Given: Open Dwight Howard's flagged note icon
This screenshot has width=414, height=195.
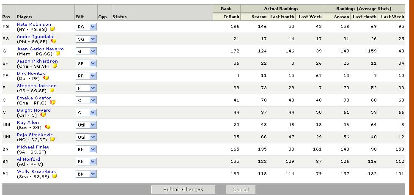Looking at the screenshot, I should click(x=43, y=115).
